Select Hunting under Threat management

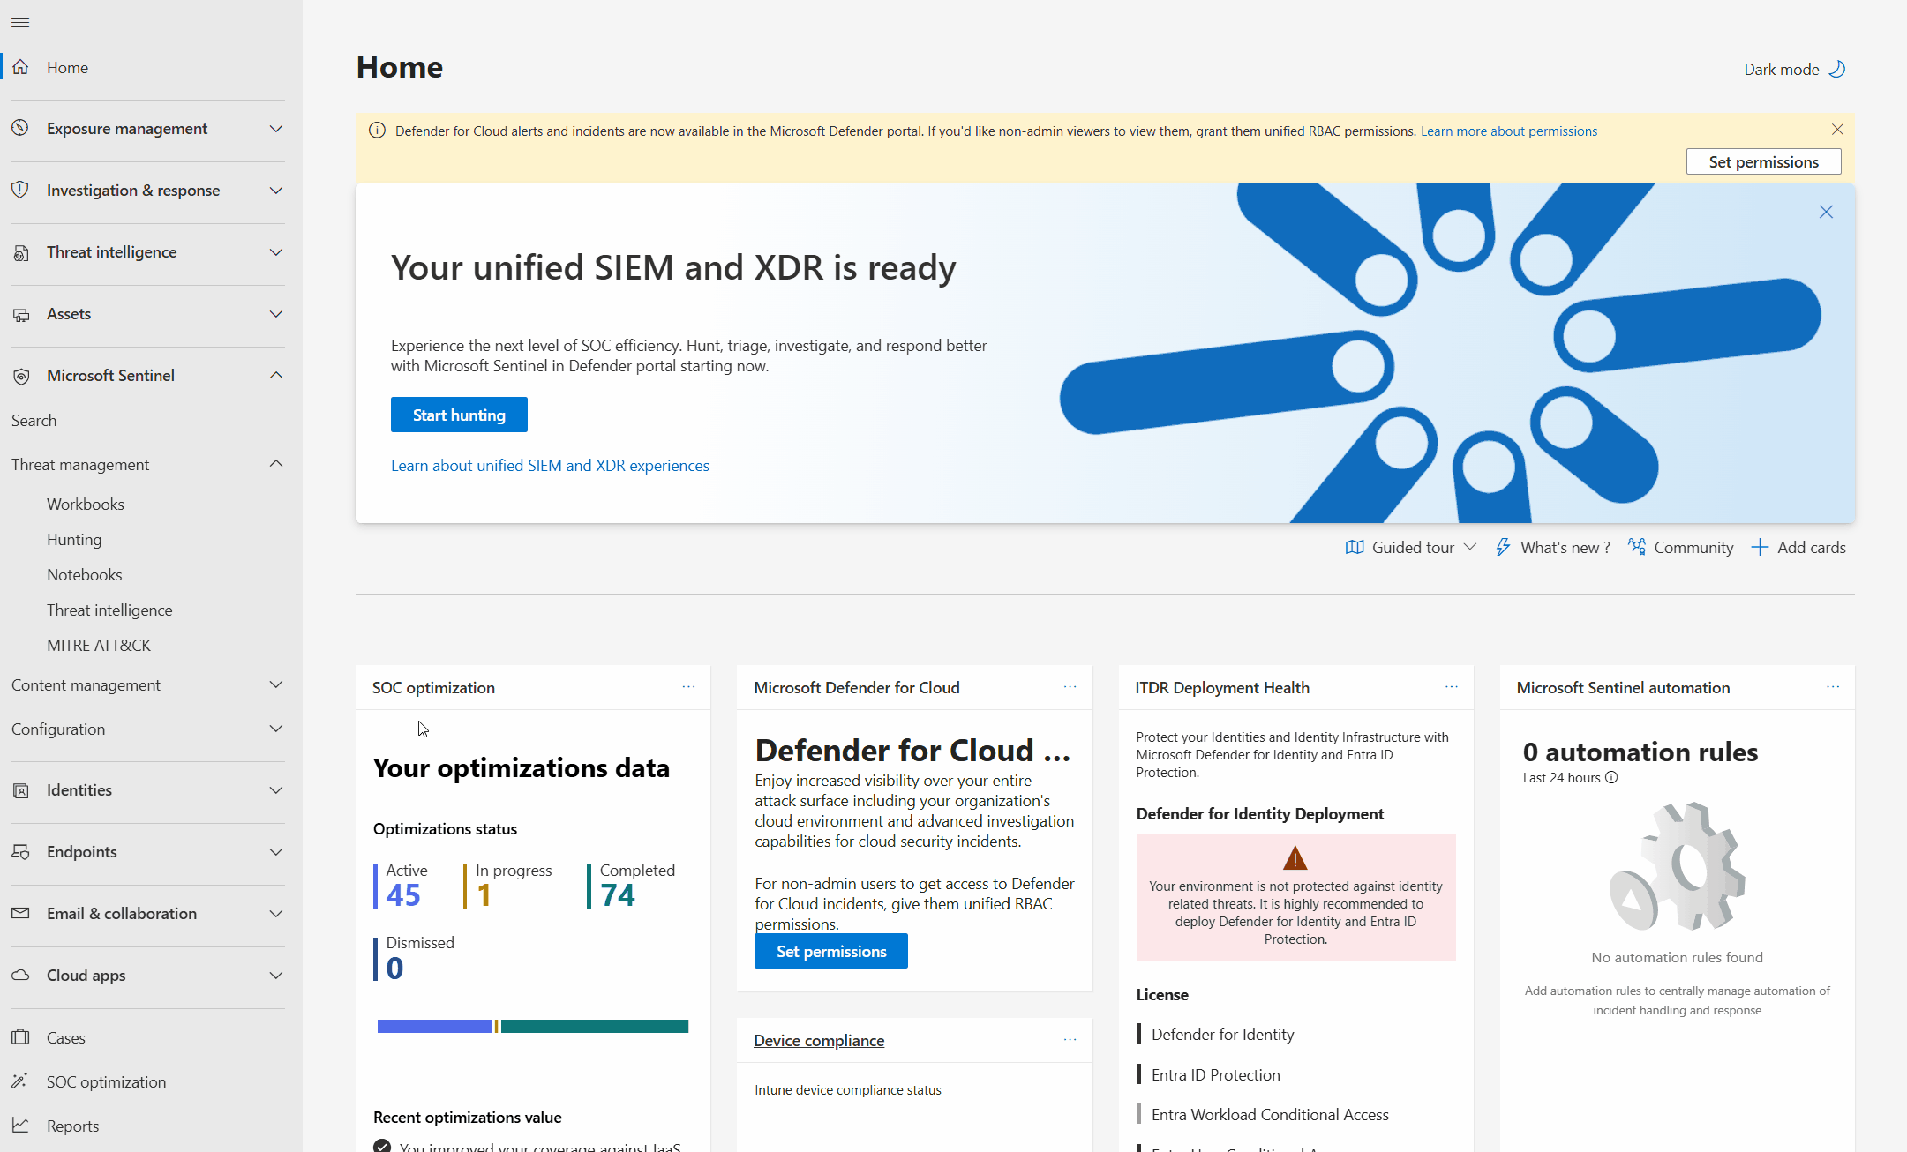click(74, 539)
